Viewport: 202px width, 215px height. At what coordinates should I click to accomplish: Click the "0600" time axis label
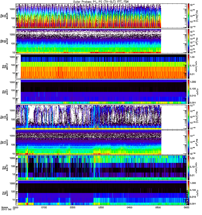[x=186, y=207]
